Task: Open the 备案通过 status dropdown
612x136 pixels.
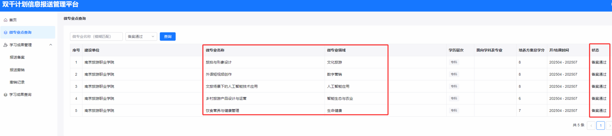Action: (141, 37)
